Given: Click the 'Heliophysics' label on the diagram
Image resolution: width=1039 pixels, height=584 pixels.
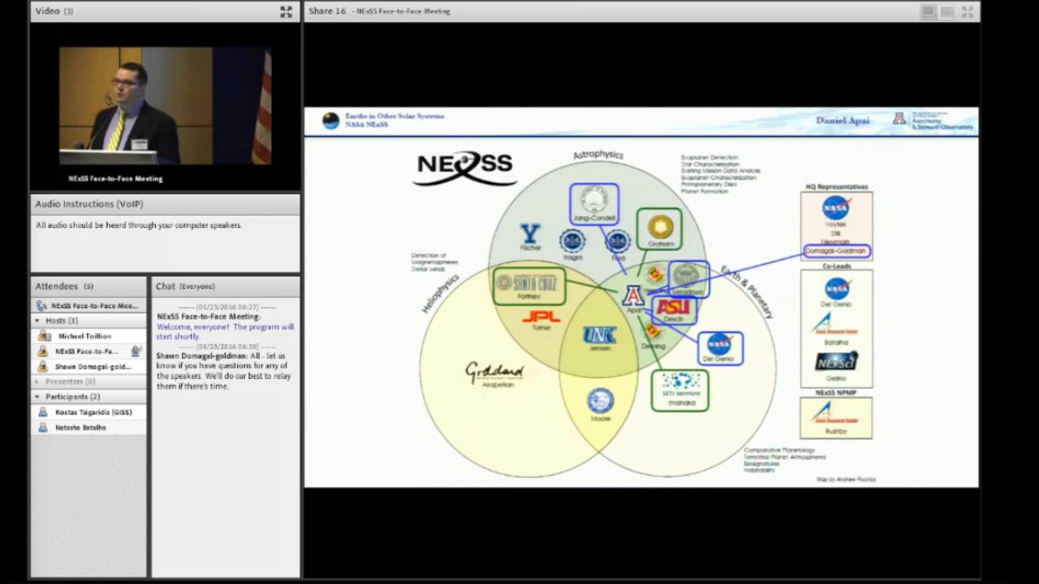Looking at the screenshot, I should (440, 294).
